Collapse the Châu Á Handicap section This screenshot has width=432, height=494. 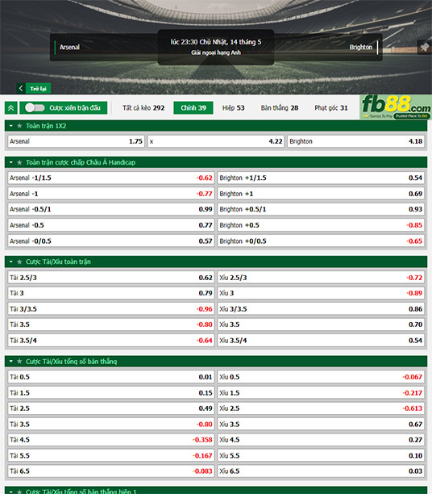click(11, 162)
